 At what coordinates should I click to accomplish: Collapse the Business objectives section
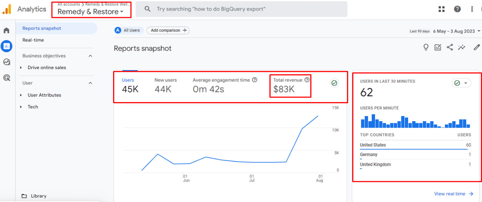tap(90, 56)
